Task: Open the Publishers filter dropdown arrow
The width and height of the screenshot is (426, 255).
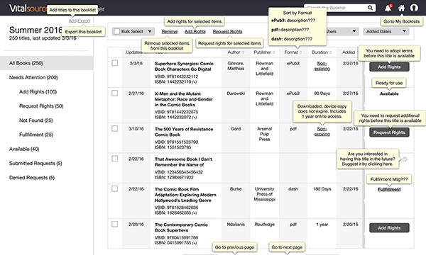Action: pos(354,31)
